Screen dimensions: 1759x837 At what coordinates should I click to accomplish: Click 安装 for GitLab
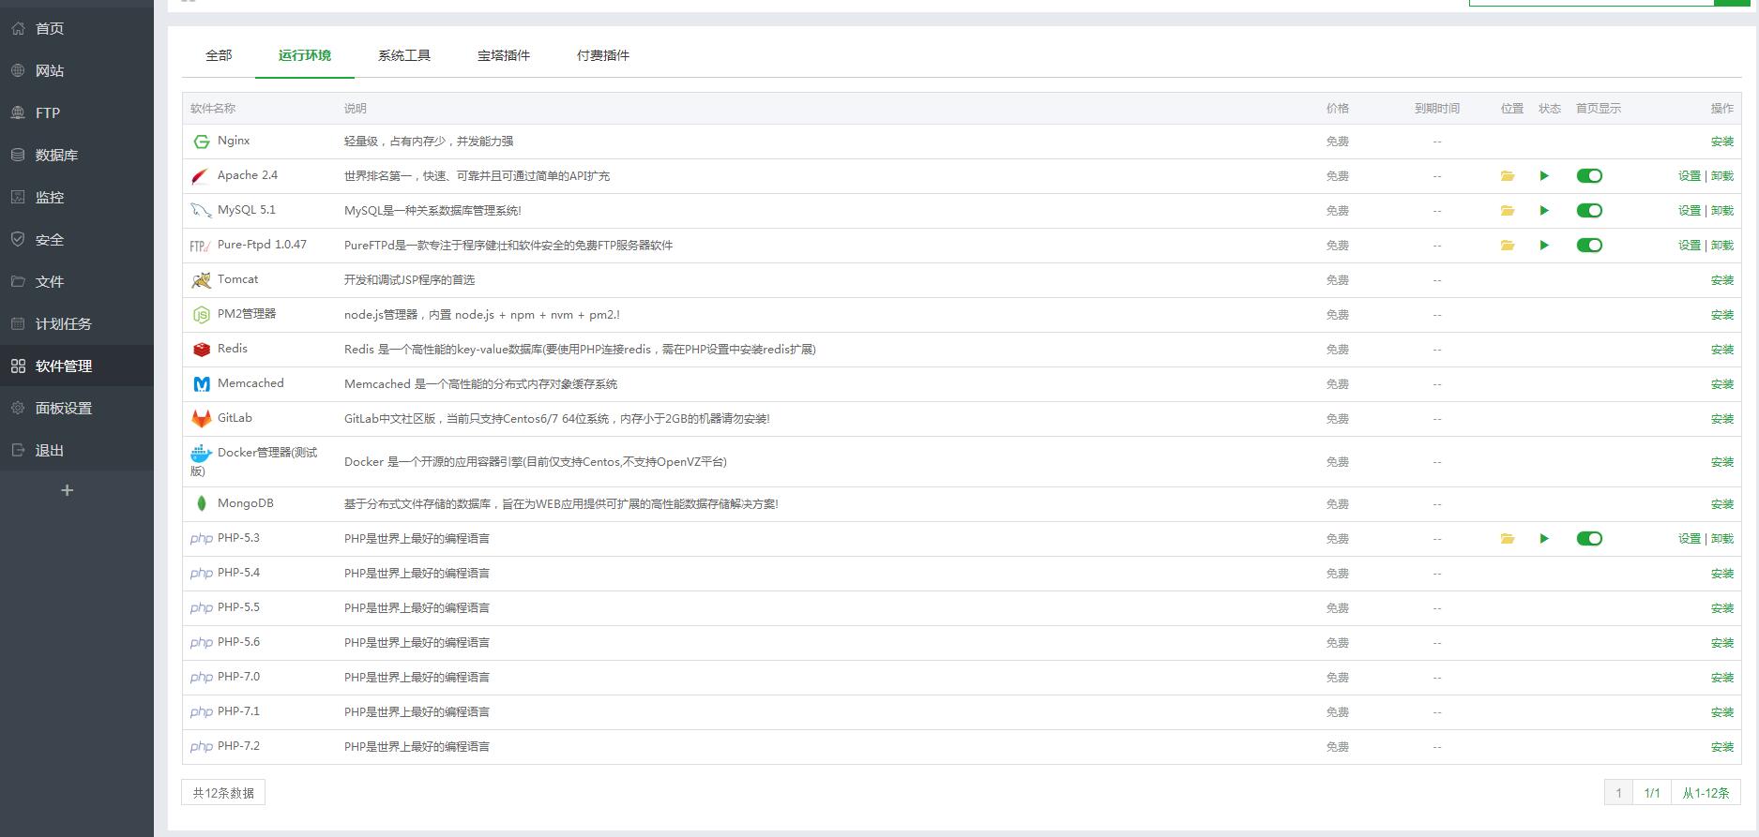point(1722,419)
